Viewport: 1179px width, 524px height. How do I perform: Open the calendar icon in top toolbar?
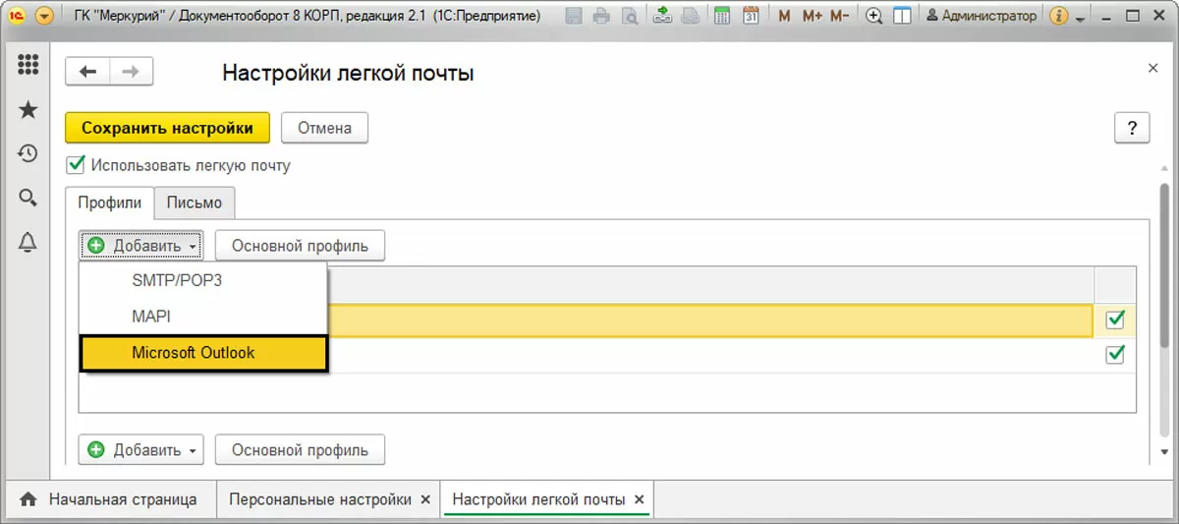coord(751,16)
